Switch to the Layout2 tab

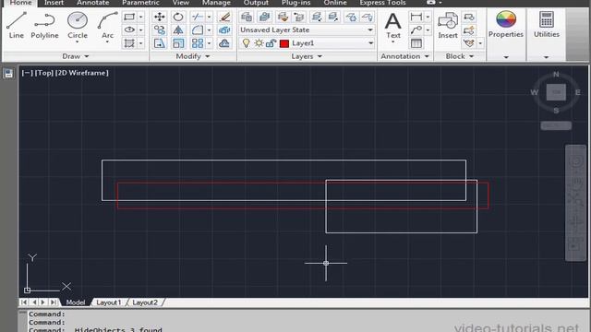(x=145, y=302)
